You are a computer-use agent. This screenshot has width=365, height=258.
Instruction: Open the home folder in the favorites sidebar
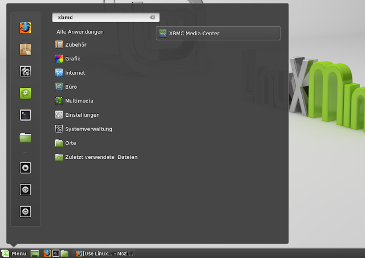(x=25, y=137)
